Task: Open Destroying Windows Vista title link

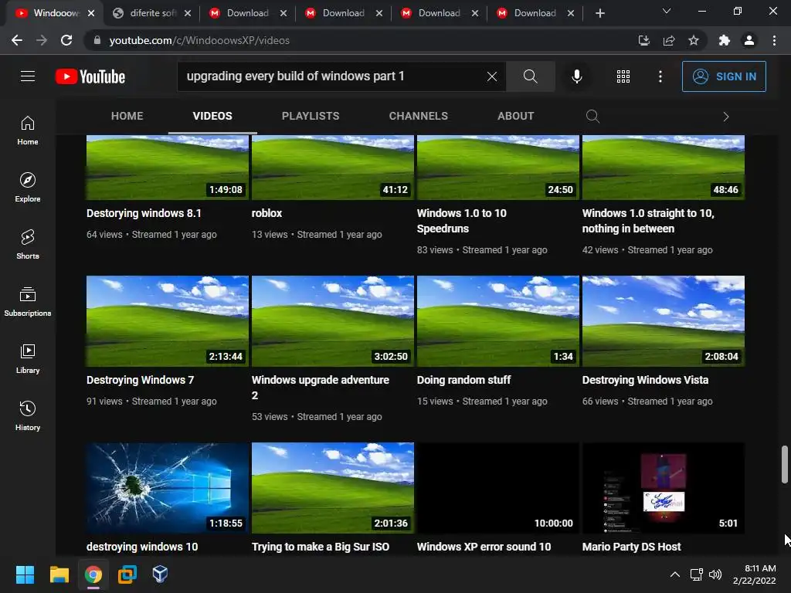Action: (645, 380)
